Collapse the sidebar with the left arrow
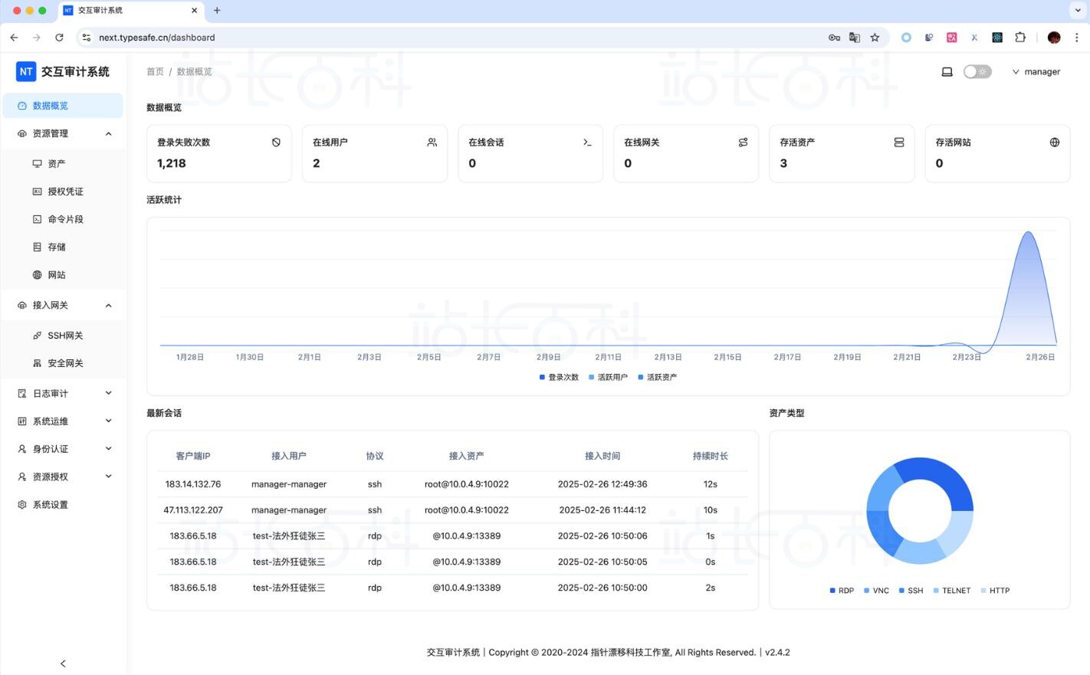The image size is (1090, 675). 63,664
